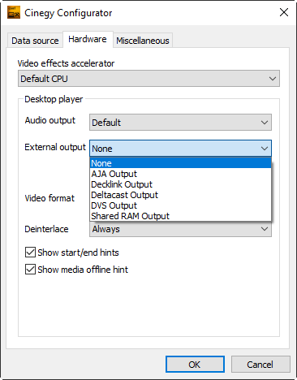
Task: Click the Cancel button
Action: coord(260,365)
